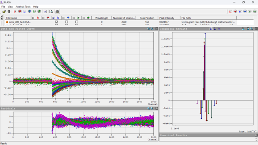Click the red funnel icon in the right toolbar
The width and height of the screenshot is (258, 145).
[235, 11]
